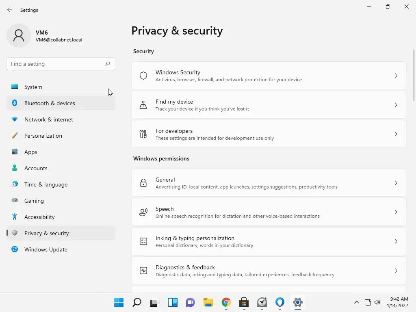
Task: Open Microsoft Store from the taskbar
Action: pos(244,302)
